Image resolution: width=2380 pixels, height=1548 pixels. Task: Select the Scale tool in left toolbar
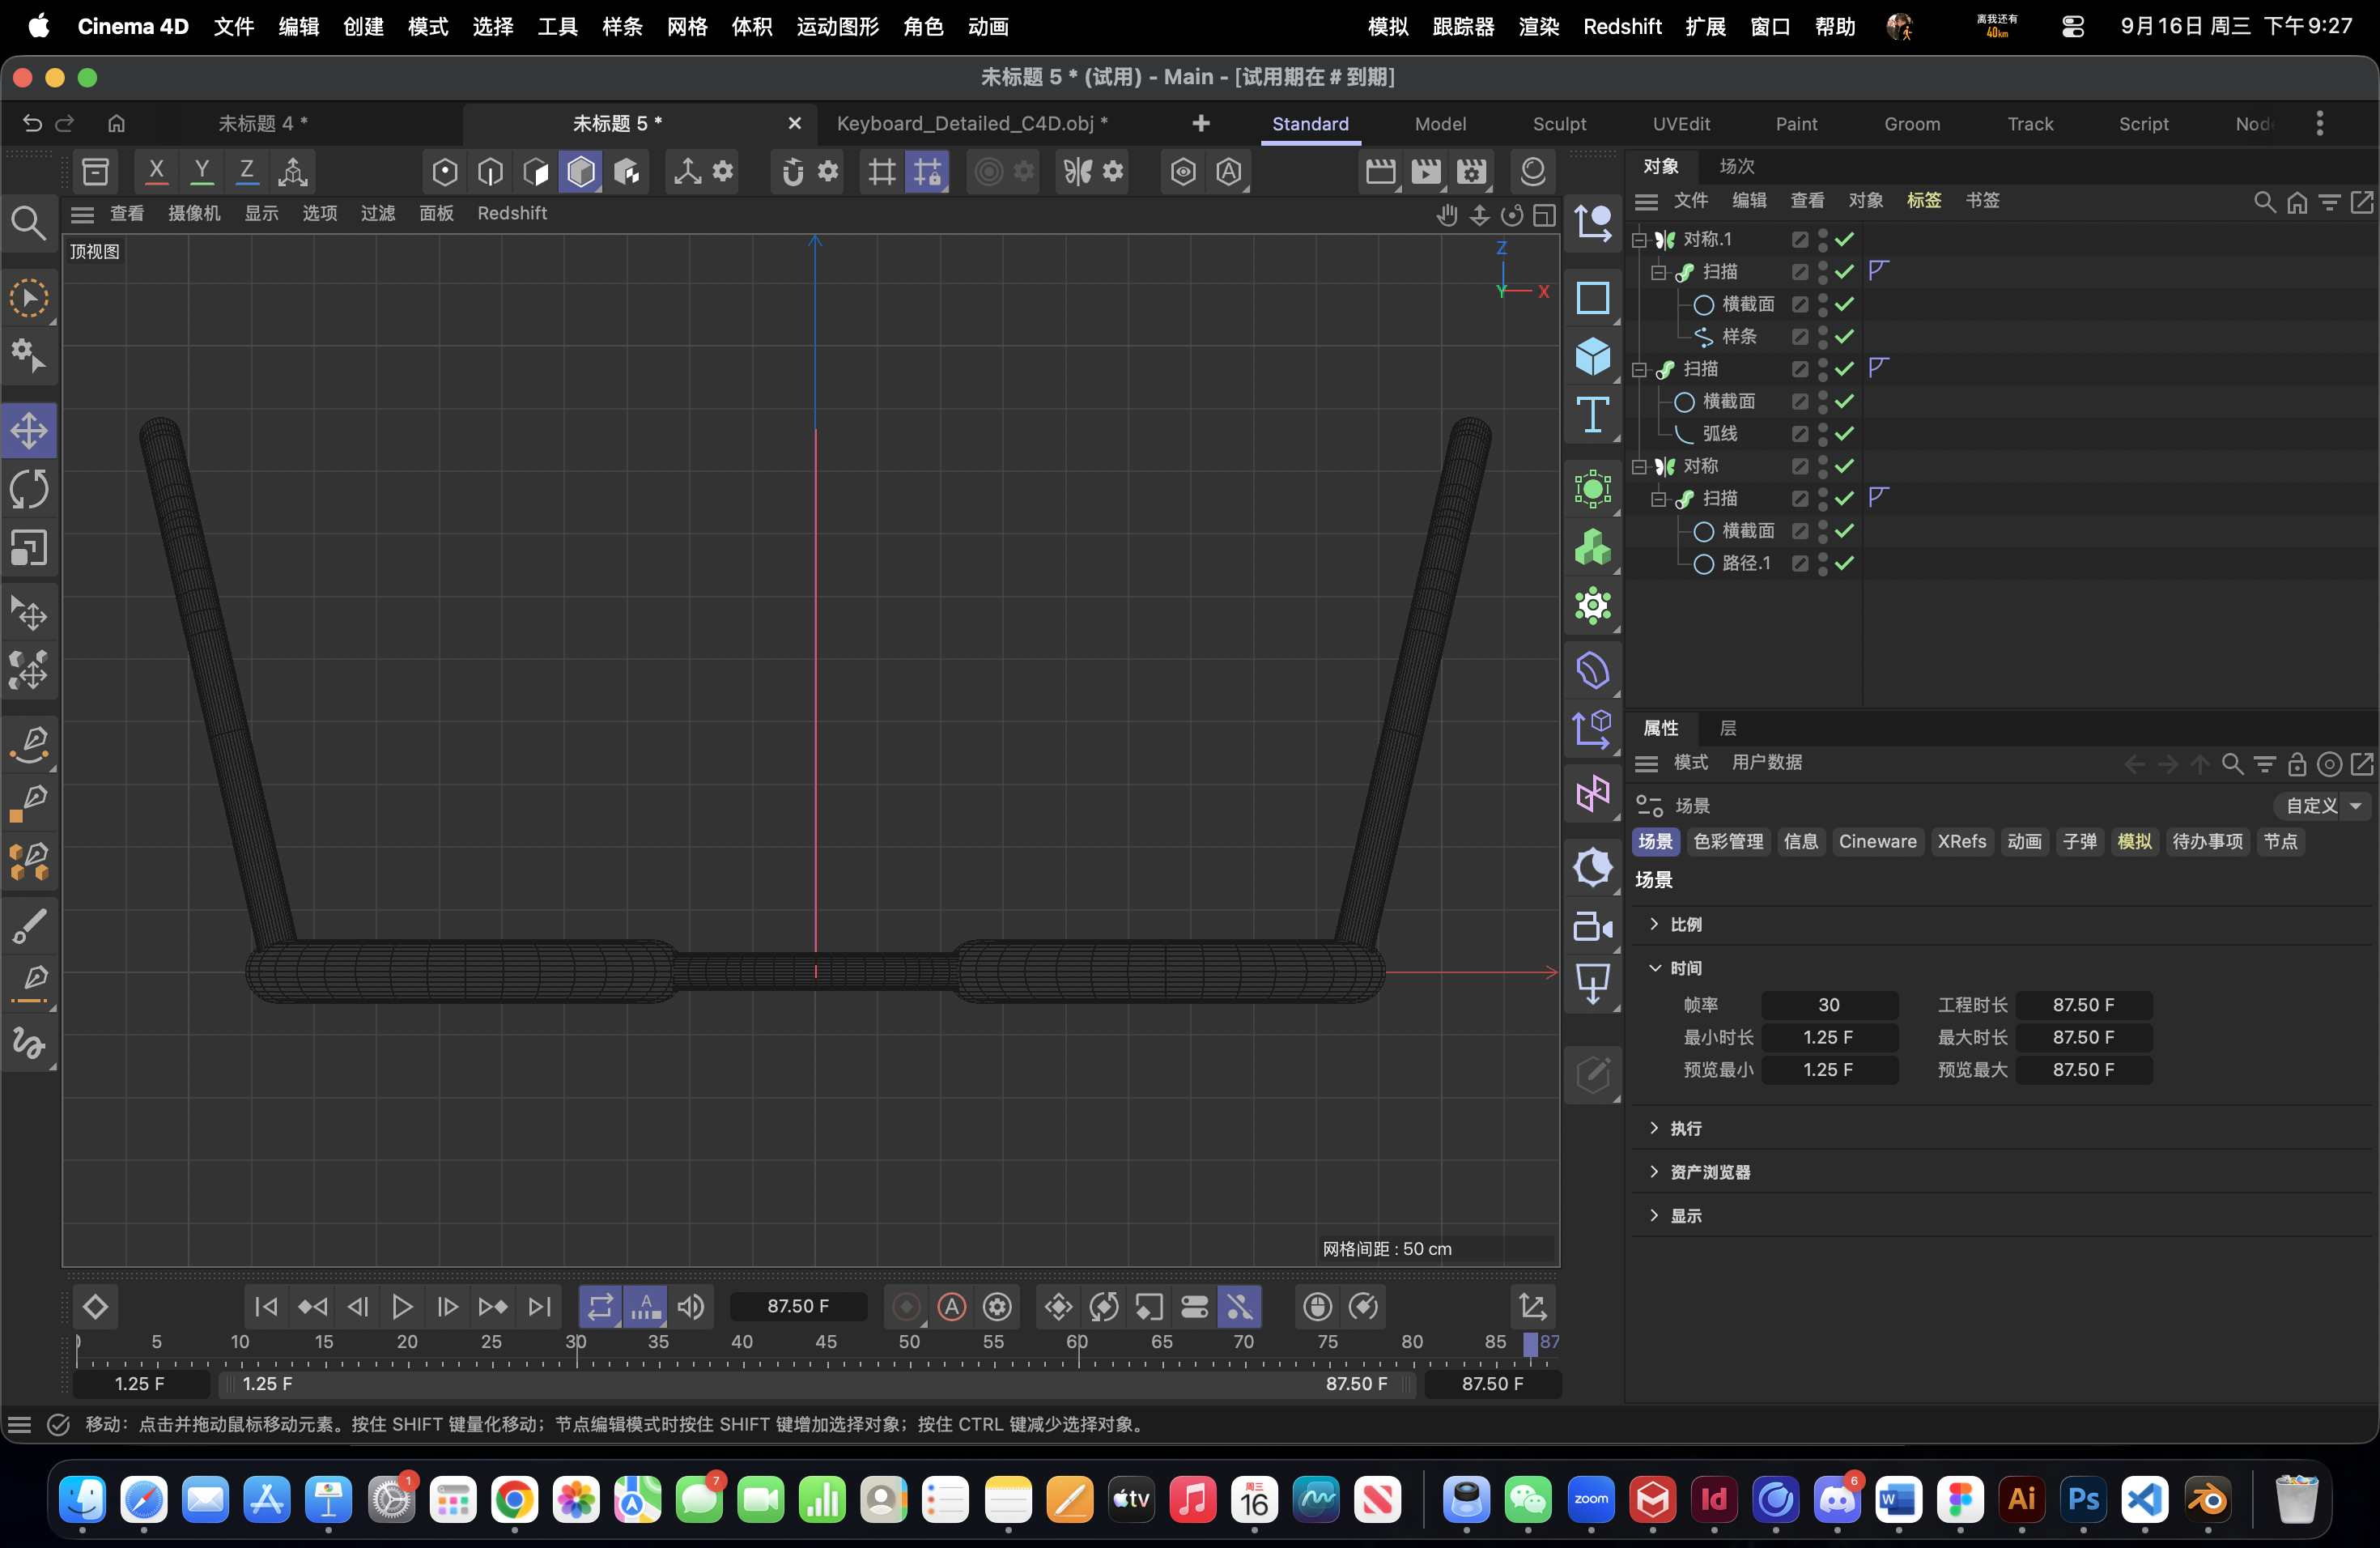pos(29,548)
